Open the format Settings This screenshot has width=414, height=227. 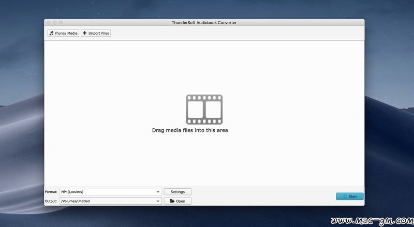coord(178,192)
